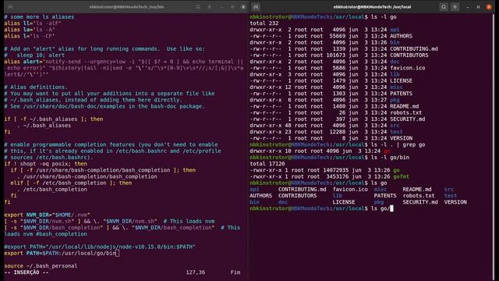This screenshot has height=281, width=499.
Task: Click the 'elif [ -f /etc/bash_completion ]; then' line
Action: pyautogui.click(x=71, y=183)
